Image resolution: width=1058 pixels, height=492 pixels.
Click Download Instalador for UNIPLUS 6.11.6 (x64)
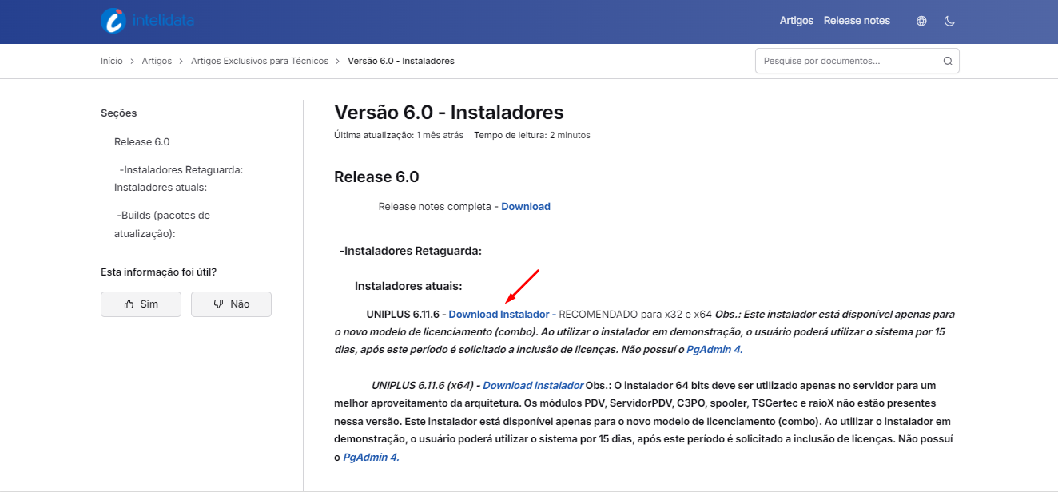533,386
